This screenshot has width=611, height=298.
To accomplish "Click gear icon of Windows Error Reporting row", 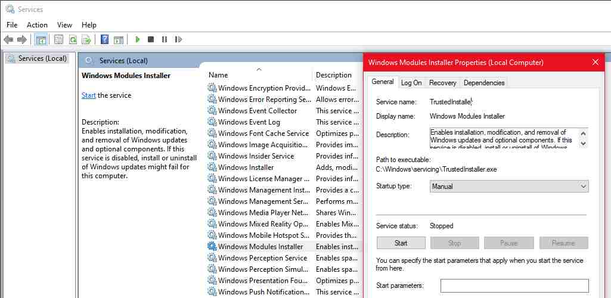I will click(212, 100).
